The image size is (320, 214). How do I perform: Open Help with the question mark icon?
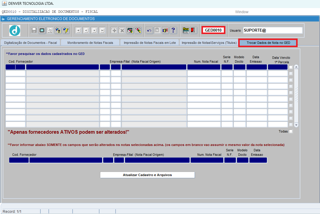click(x=173, y=30)
